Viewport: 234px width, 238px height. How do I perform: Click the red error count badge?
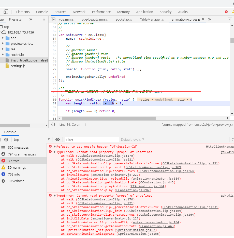point(228,12)
